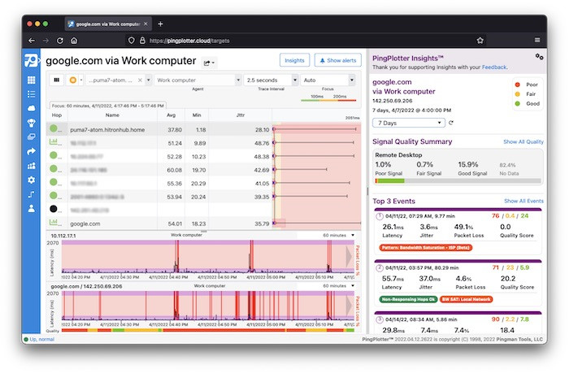Open the list view sidebar icon
This screenshot has width=569, height=373.
[32, 94]
